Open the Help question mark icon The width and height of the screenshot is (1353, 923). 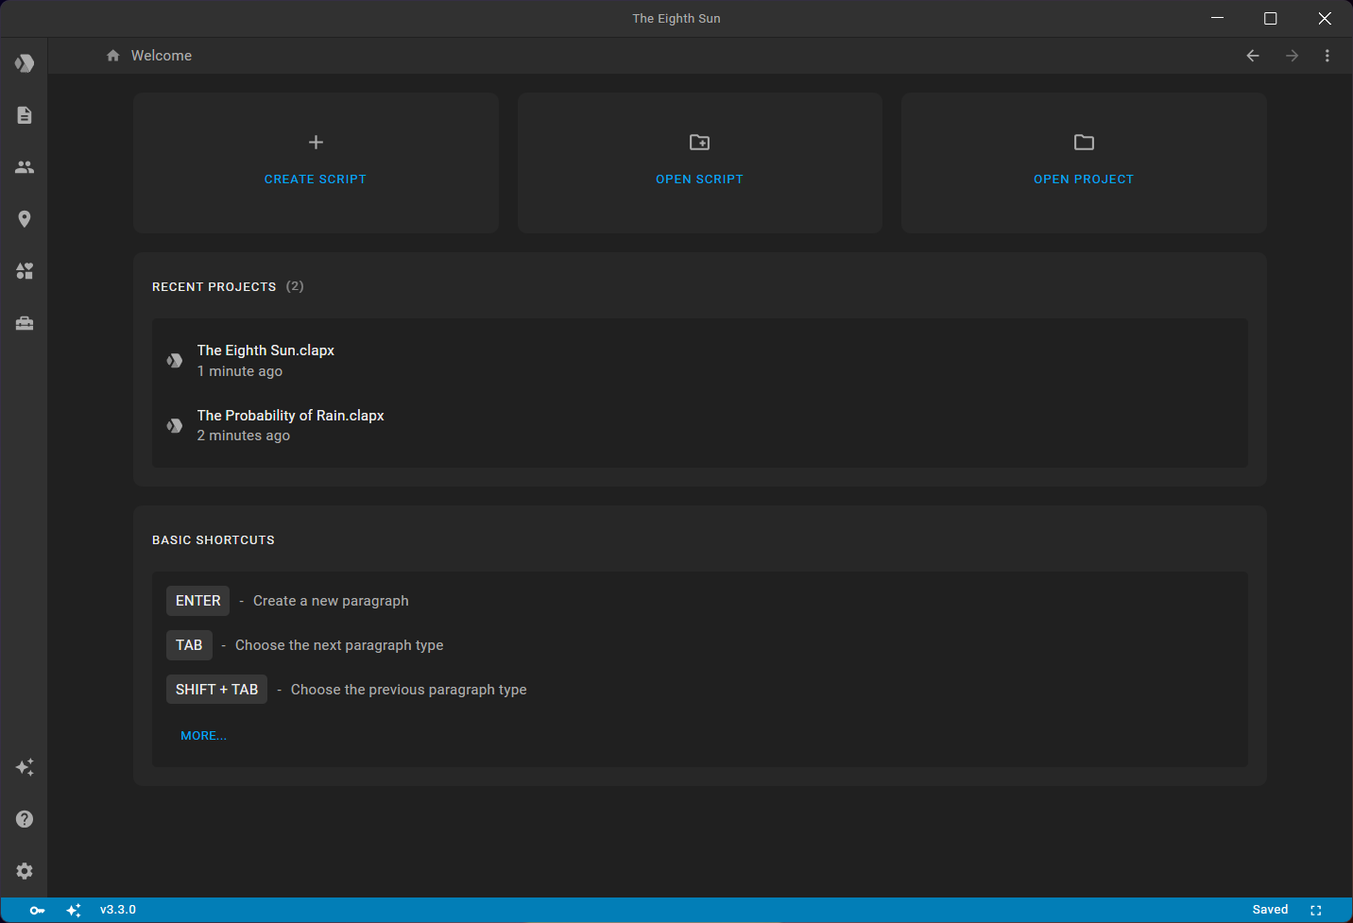25,819
